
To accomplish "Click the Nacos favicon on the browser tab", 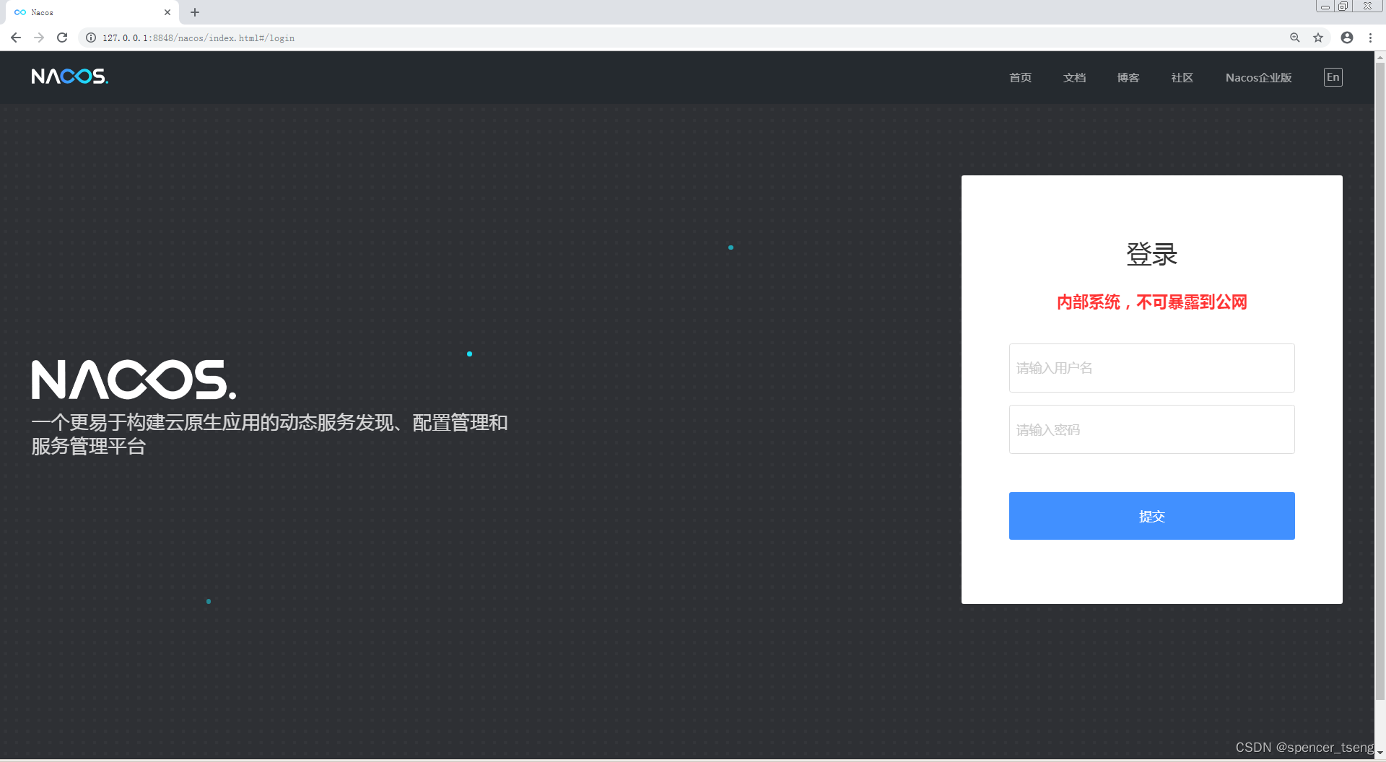I will pyautogui.click(x=20, y=12).
